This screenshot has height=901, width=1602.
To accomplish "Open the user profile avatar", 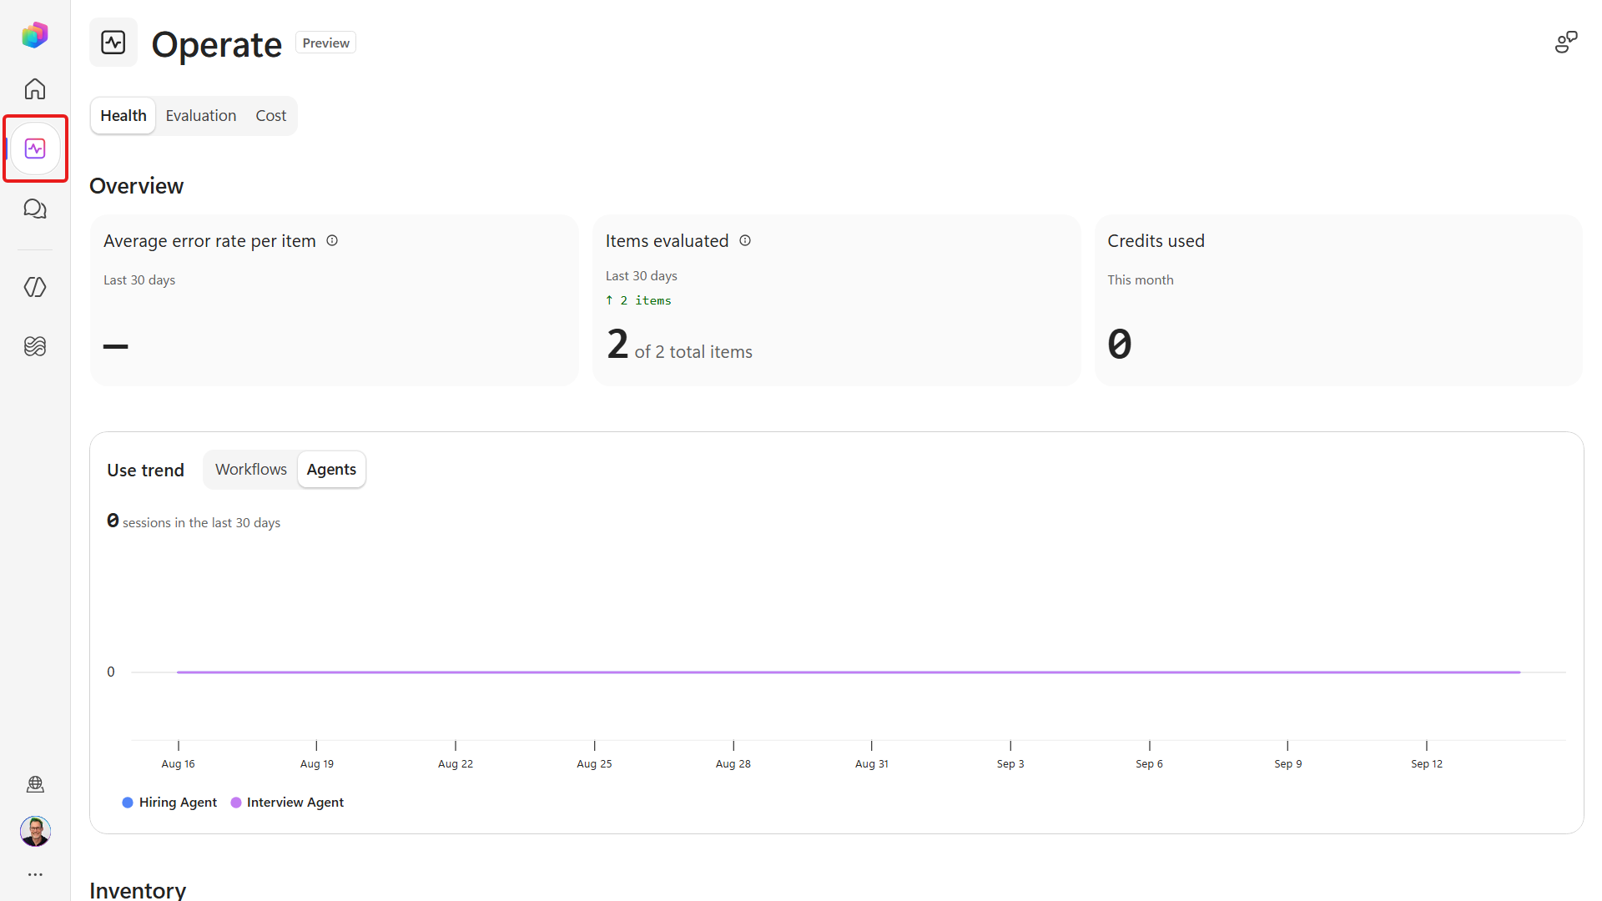I will 35,831.
